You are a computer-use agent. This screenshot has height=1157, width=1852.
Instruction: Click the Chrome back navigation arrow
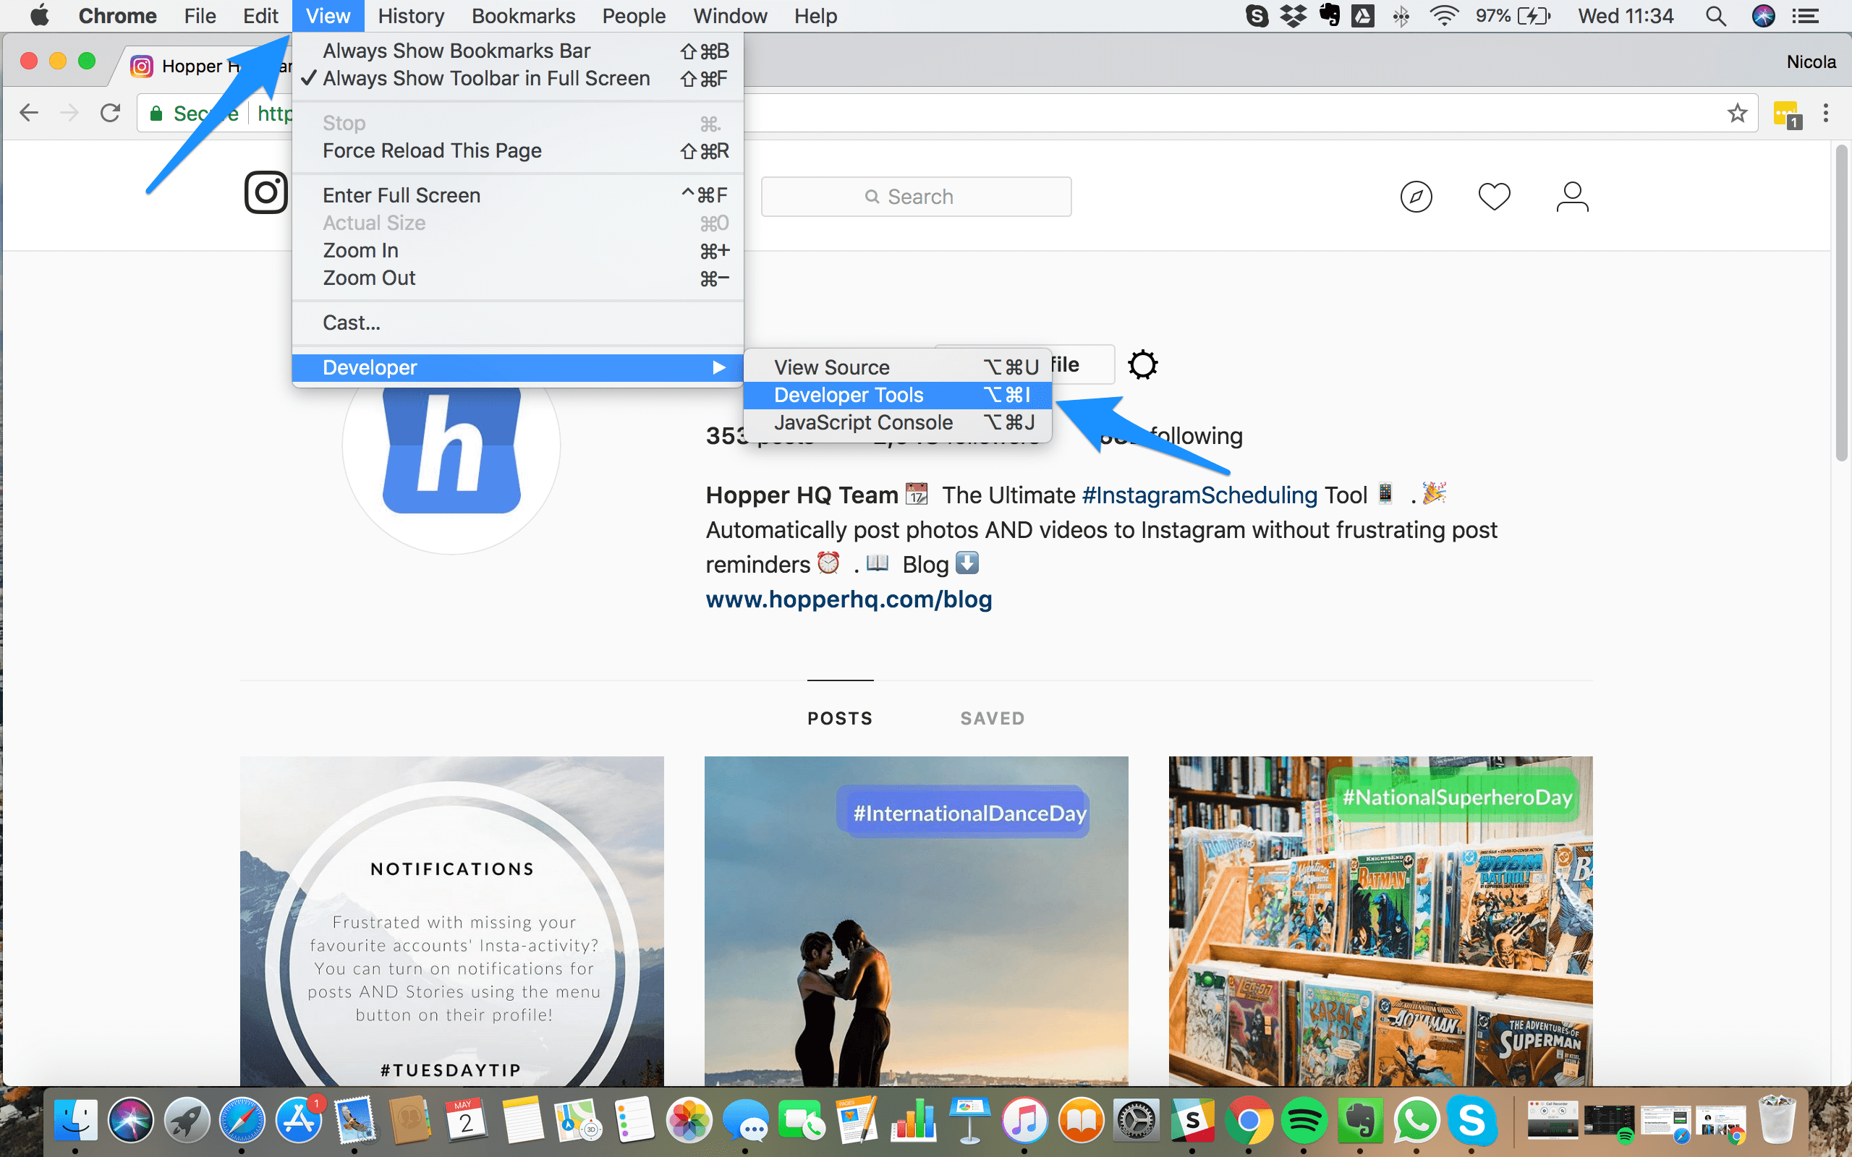click(28, 112)
